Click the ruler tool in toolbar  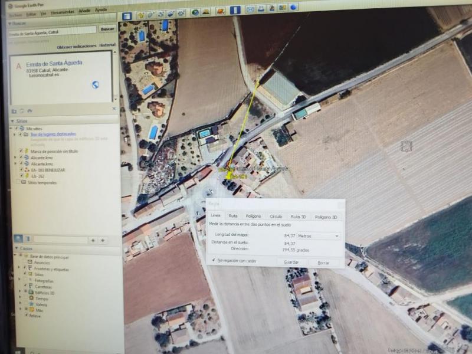(235, 11)
